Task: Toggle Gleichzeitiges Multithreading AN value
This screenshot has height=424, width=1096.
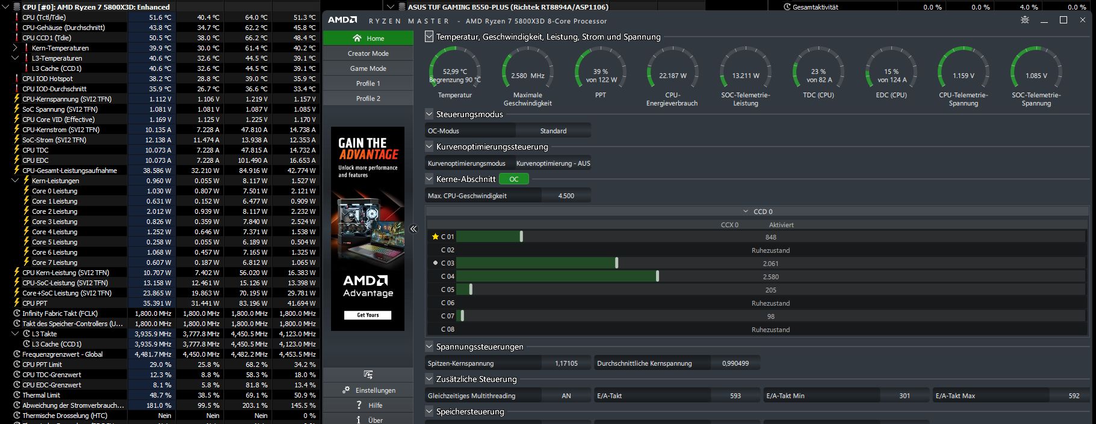Action: (x=566, y=396)
